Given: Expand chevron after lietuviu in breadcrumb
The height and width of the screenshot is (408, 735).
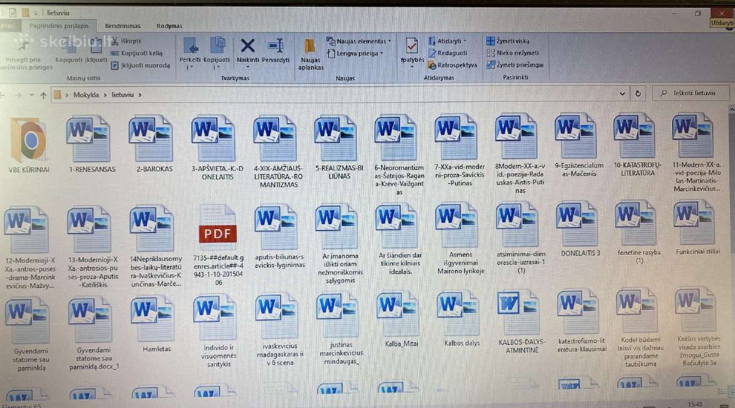Looking at the screenshot, I should pyautogui.click(x=140, y=95).
